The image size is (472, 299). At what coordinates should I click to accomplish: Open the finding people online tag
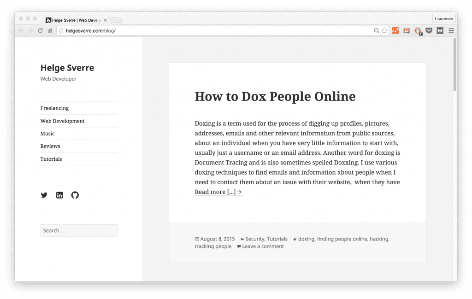pos(342,239)
